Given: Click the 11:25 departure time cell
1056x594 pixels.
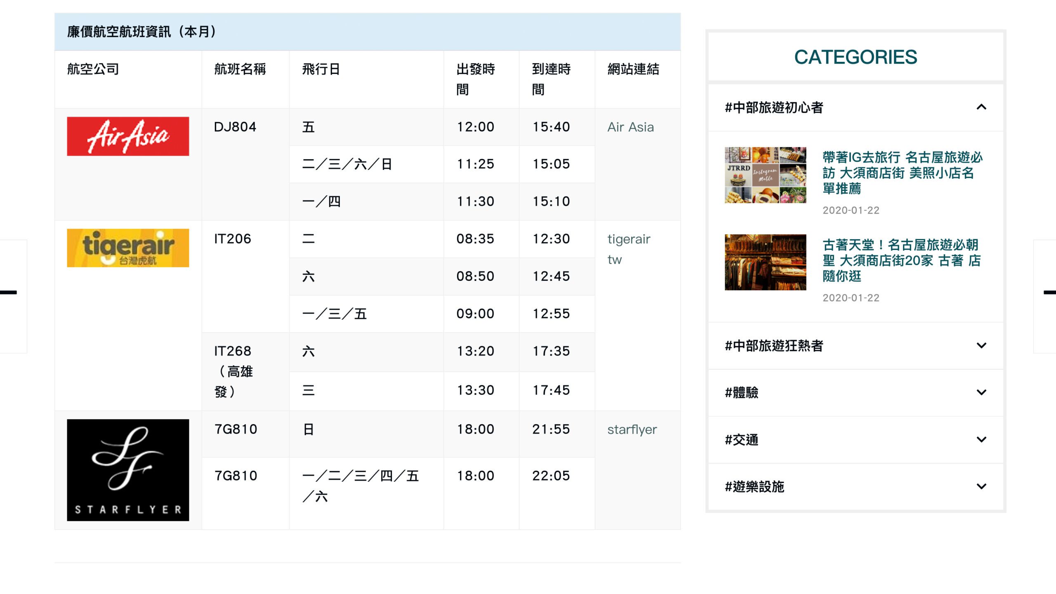Looking at the screenshot, I should (481, 164).
